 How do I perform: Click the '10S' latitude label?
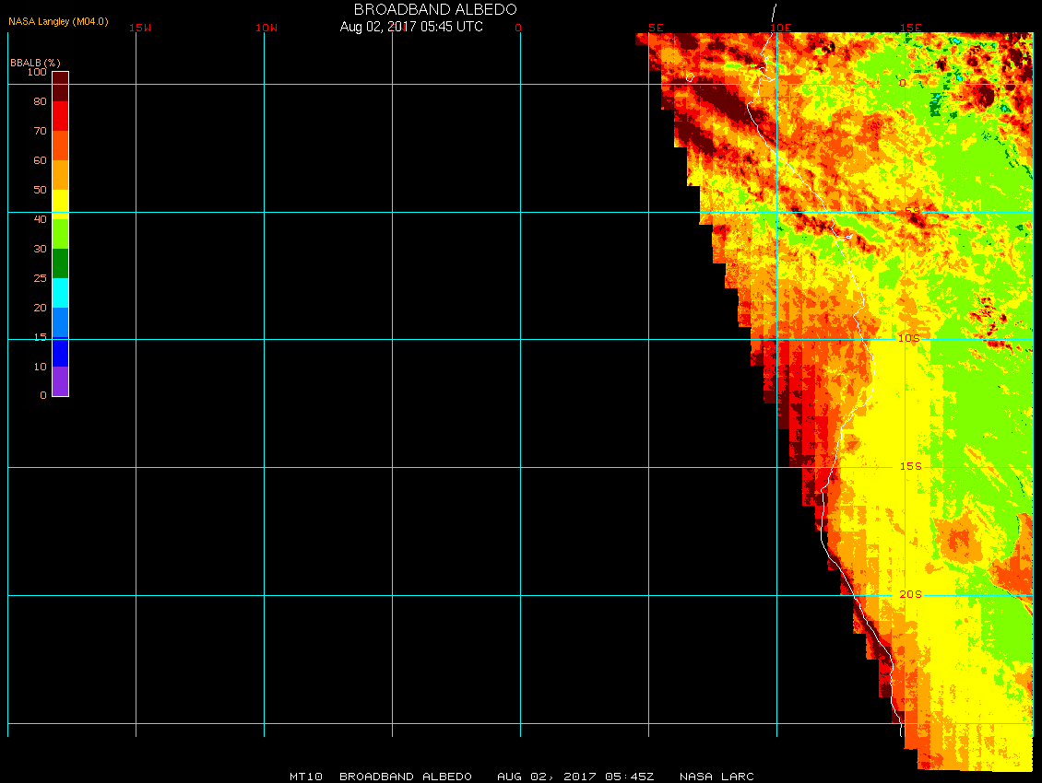[x=910, y=339]
